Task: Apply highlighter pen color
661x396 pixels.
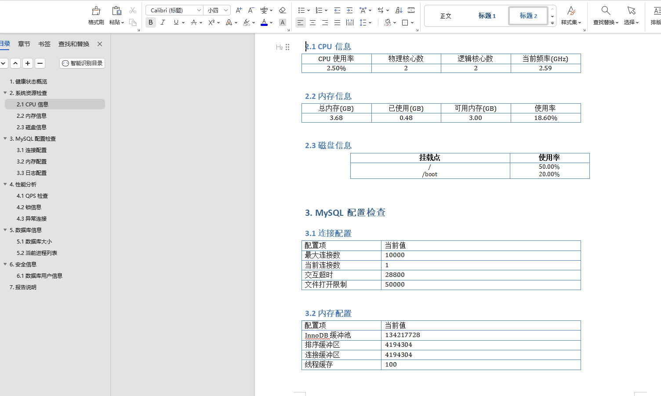Action: [247, 22]
